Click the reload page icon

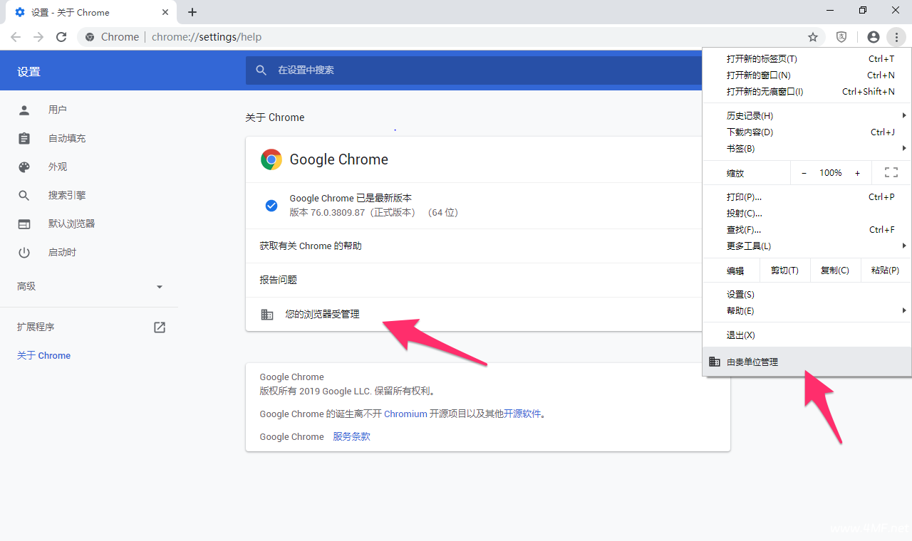(61, 37)
